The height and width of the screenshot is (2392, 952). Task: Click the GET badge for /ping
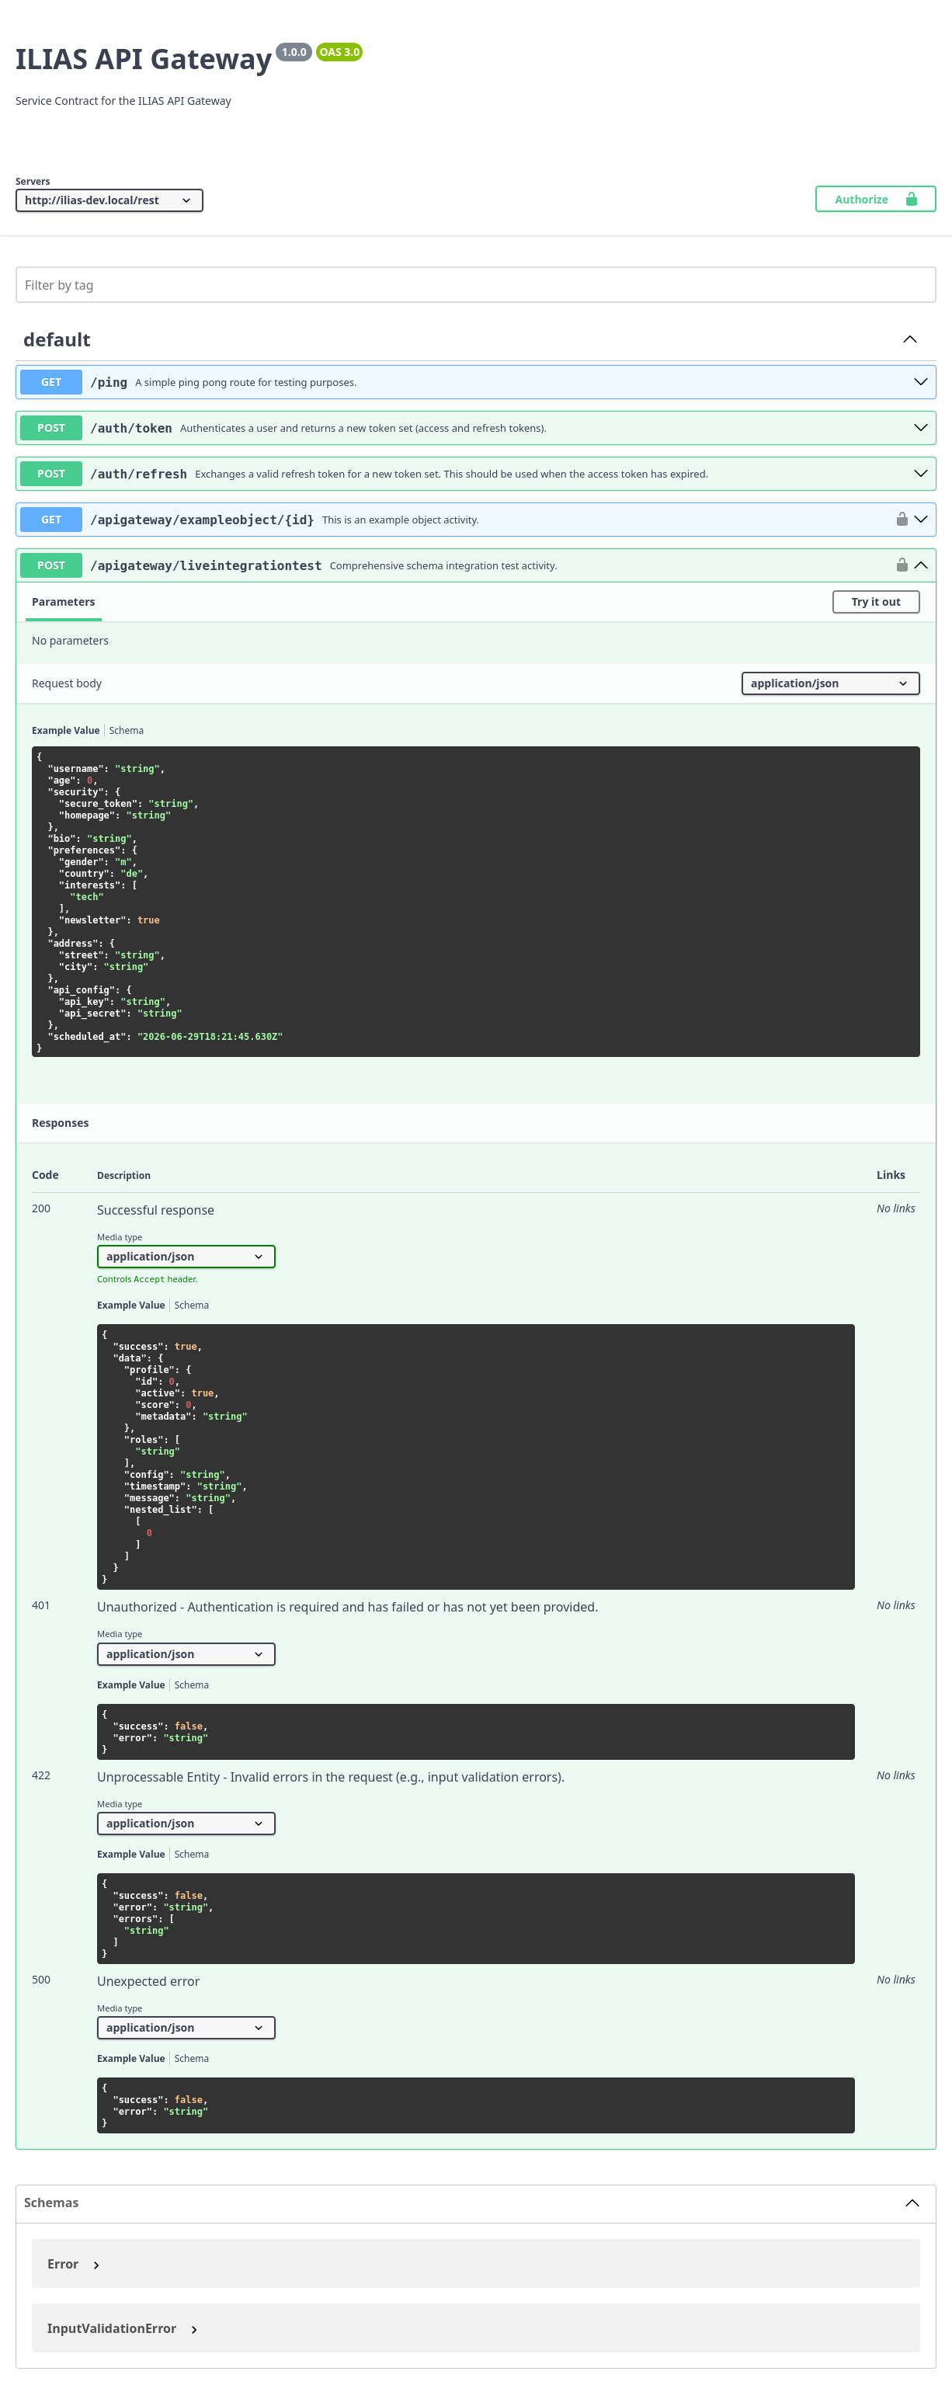[x=51, y=381]
